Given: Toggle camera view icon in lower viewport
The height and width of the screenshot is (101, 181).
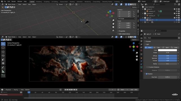Looking at the screenshot, I should (137, 60).
